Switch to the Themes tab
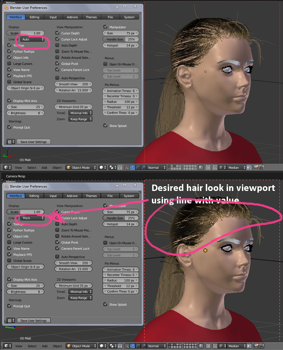This screenshot has width=283, height=350. pos(91,17)
